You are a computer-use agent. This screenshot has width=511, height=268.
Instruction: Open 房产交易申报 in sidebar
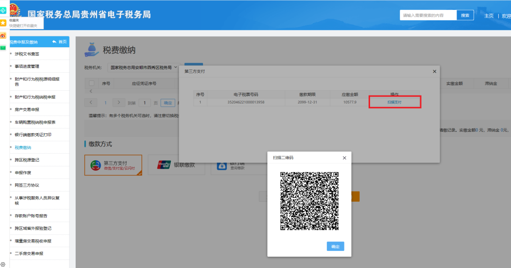point(26,110)
